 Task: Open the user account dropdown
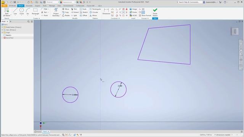[210, 2]
